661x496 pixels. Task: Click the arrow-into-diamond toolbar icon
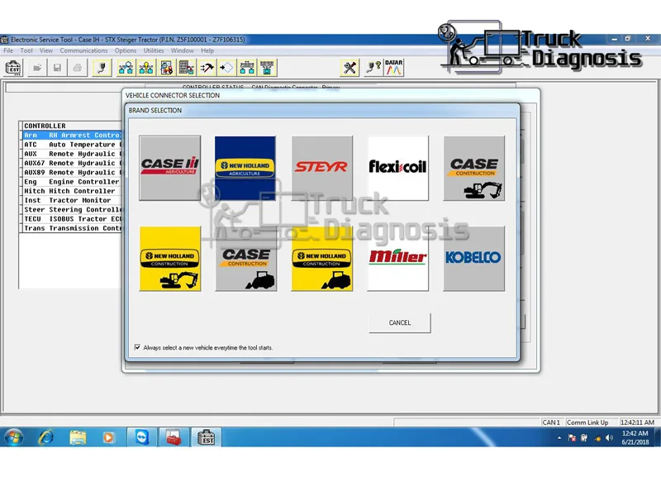(x=226, y=68)
